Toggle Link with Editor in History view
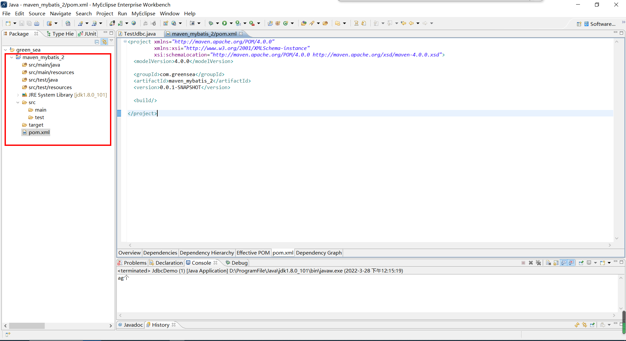Image resolution: width=626 pixels, height=341 pixels. (x=585, y=325)
